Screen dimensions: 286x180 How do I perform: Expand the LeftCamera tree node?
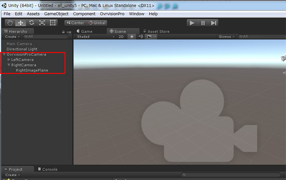point(9,59)
